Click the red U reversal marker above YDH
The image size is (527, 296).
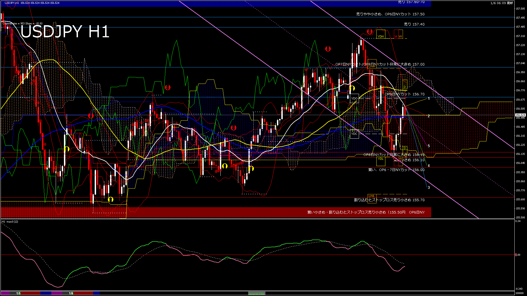tap(369, 31)
